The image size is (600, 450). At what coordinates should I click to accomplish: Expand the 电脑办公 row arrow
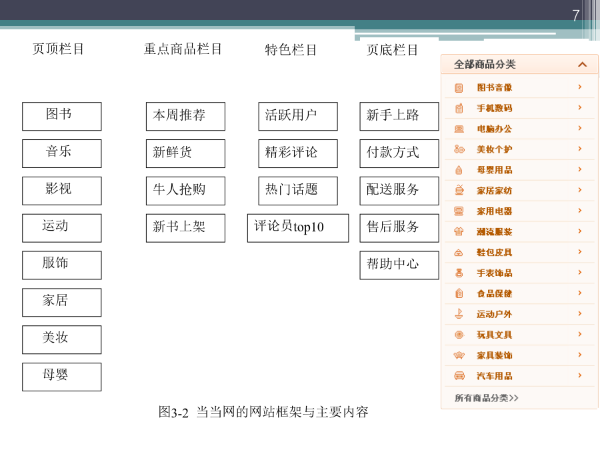pyautogui.click(x=580, y=128)
